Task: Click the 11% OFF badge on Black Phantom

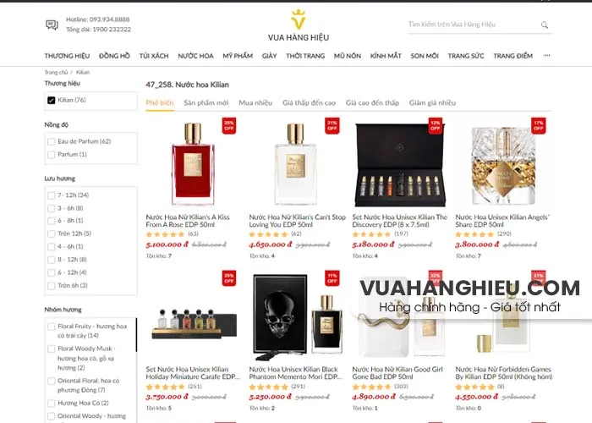Action: click(332, 278)
